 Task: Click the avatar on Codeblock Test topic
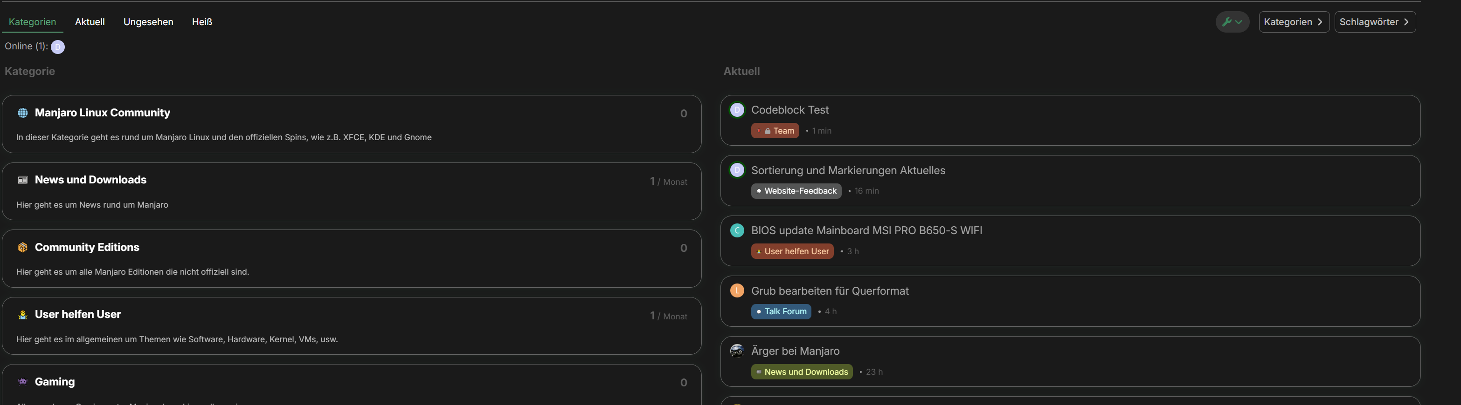pyautogui.click(x=737, y=110)
